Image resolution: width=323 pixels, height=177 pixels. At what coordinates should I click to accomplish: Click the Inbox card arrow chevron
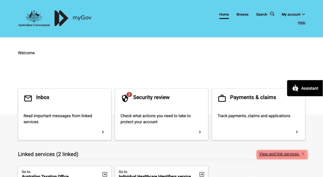point(103,132)
